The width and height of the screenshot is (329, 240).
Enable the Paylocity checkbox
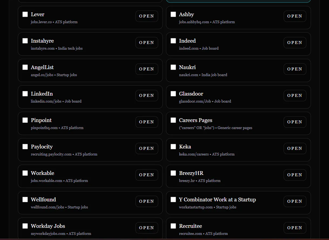(25, 147)
